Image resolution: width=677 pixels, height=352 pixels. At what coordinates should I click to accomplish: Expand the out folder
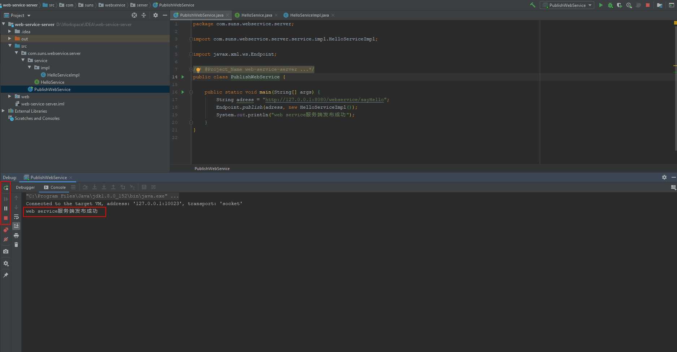(x=10, y=39)
